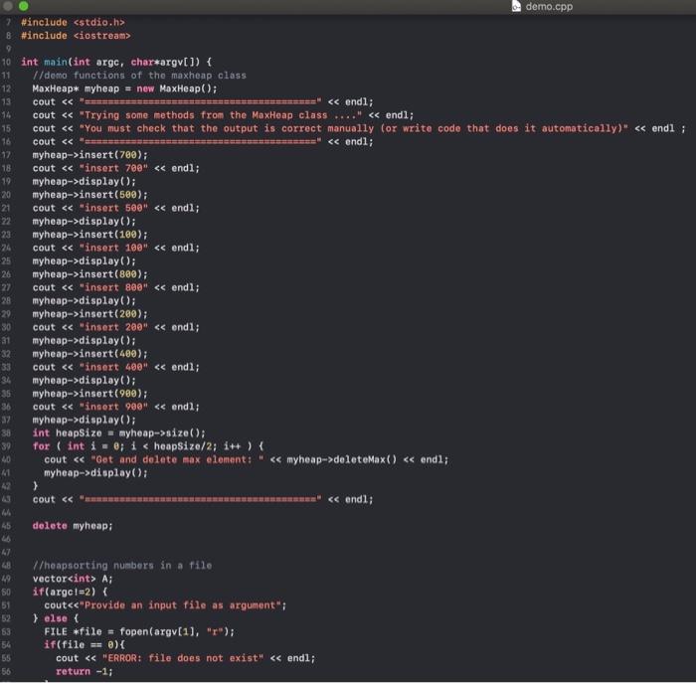Click 'myheap->insert(100);' line
This screenshot has width=696, height=683.
(89, 235)
